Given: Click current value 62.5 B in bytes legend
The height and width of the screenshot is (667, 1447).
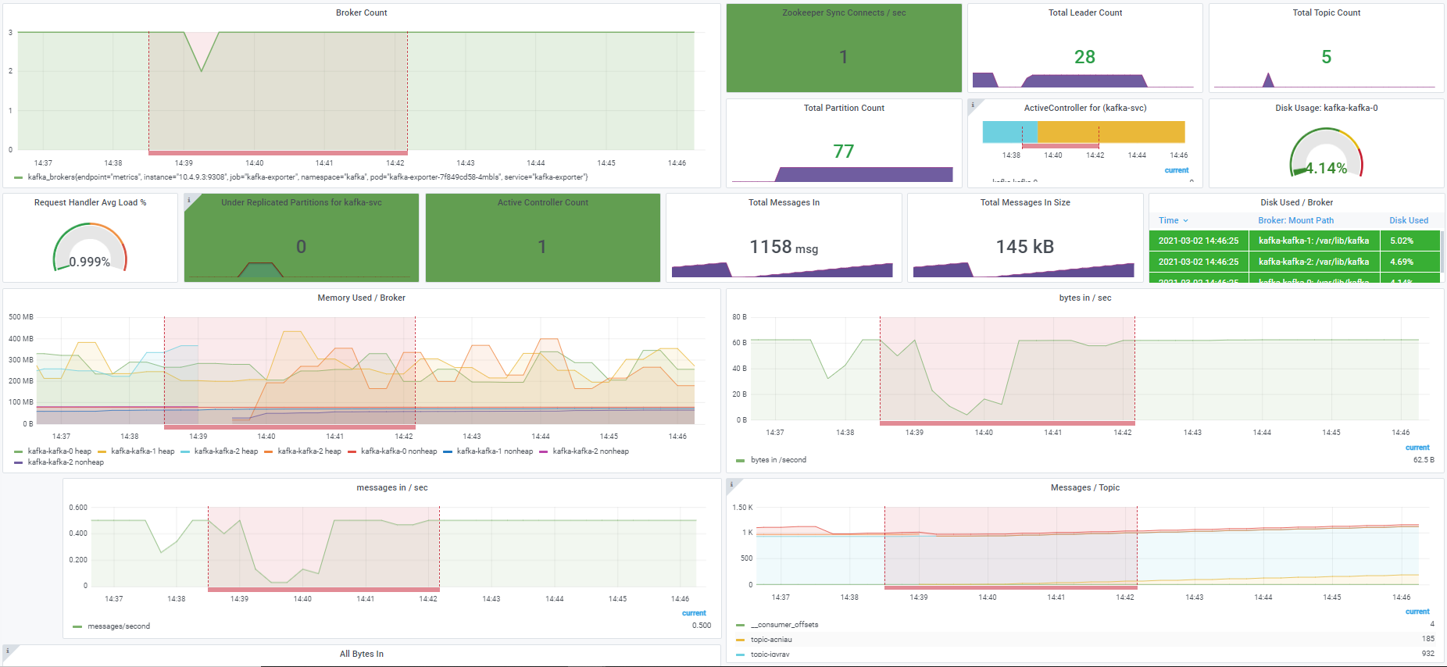Looking at the screenshot, I should [x=1424, y=460].
